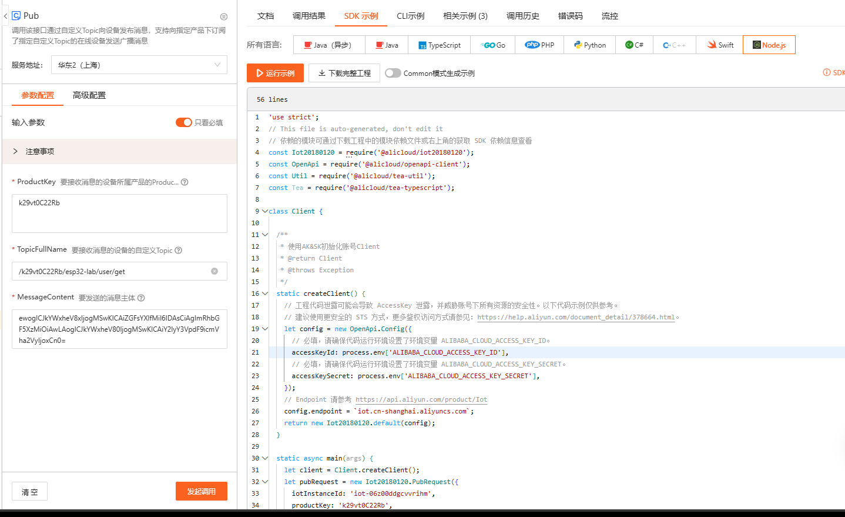Enable Common模式生成示例 switch
The width and height of the screenshot is (845, 517).
point(393,73)
